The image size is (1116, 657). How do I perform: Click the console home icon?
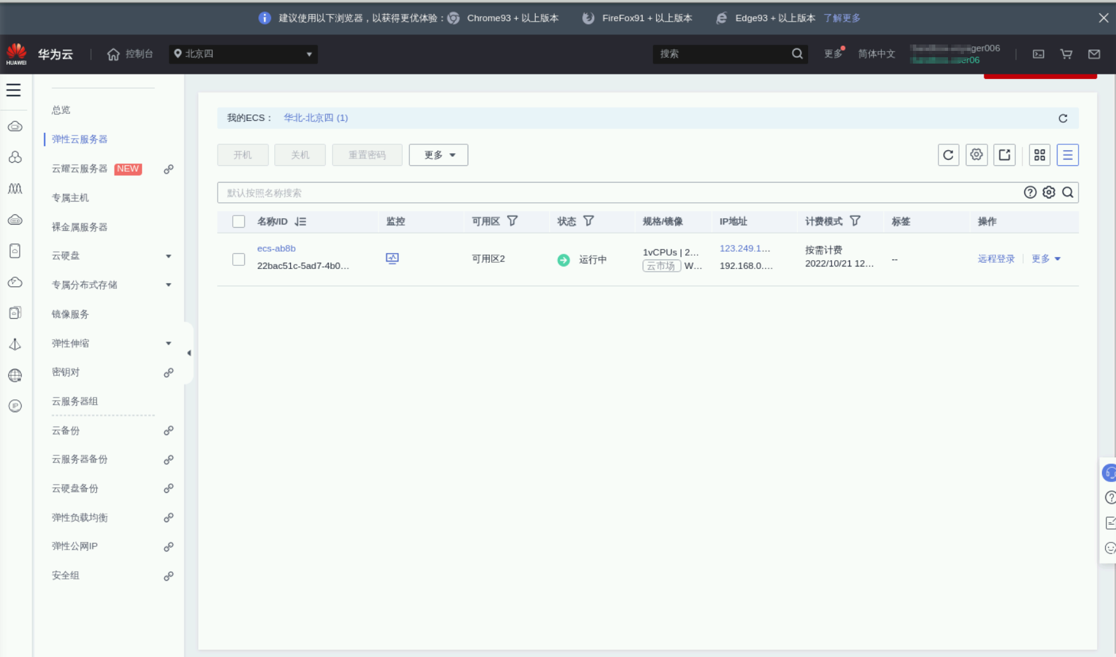tap(113, 54)
